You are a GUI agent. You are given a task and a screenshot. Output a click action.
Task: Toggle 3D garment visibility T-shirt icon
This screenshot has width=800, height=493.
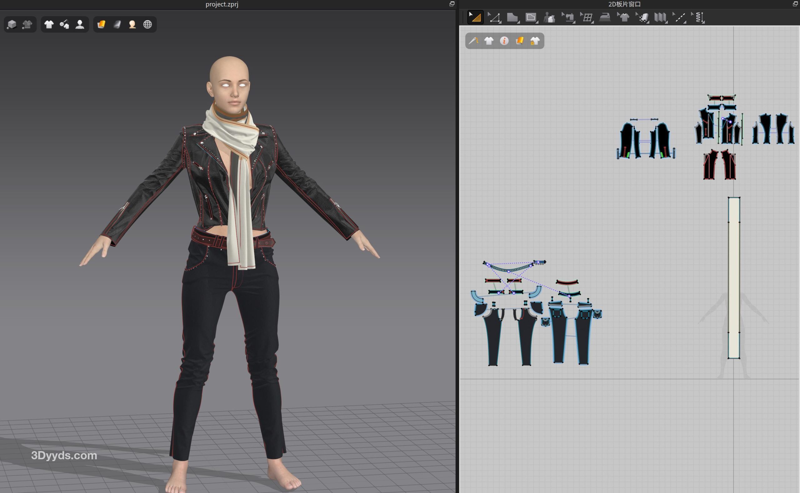click(x=49, y=24)
